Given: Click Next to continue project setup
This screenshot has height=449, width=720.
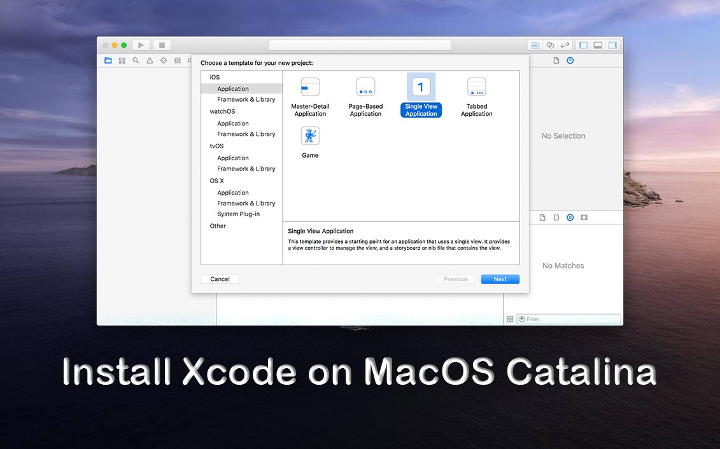Looking at the screenshot, I should (500, 279).
